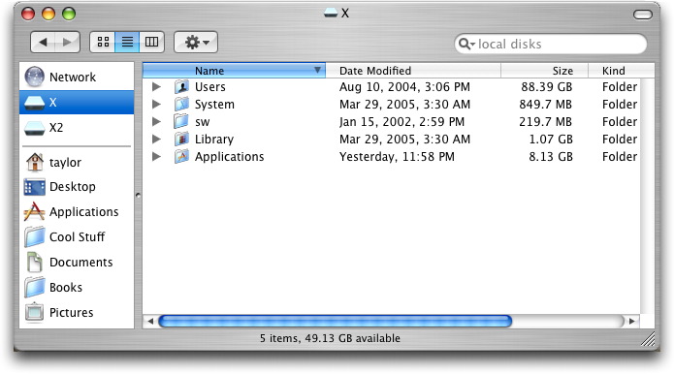Switch to icon view

pos(103,42)
